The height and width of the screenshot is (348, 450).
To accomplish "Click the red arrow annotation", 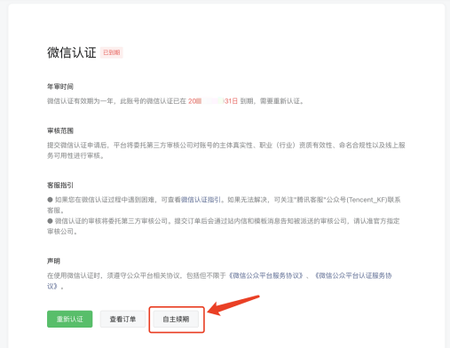I will pyautogui.click(x=233, y=304).
